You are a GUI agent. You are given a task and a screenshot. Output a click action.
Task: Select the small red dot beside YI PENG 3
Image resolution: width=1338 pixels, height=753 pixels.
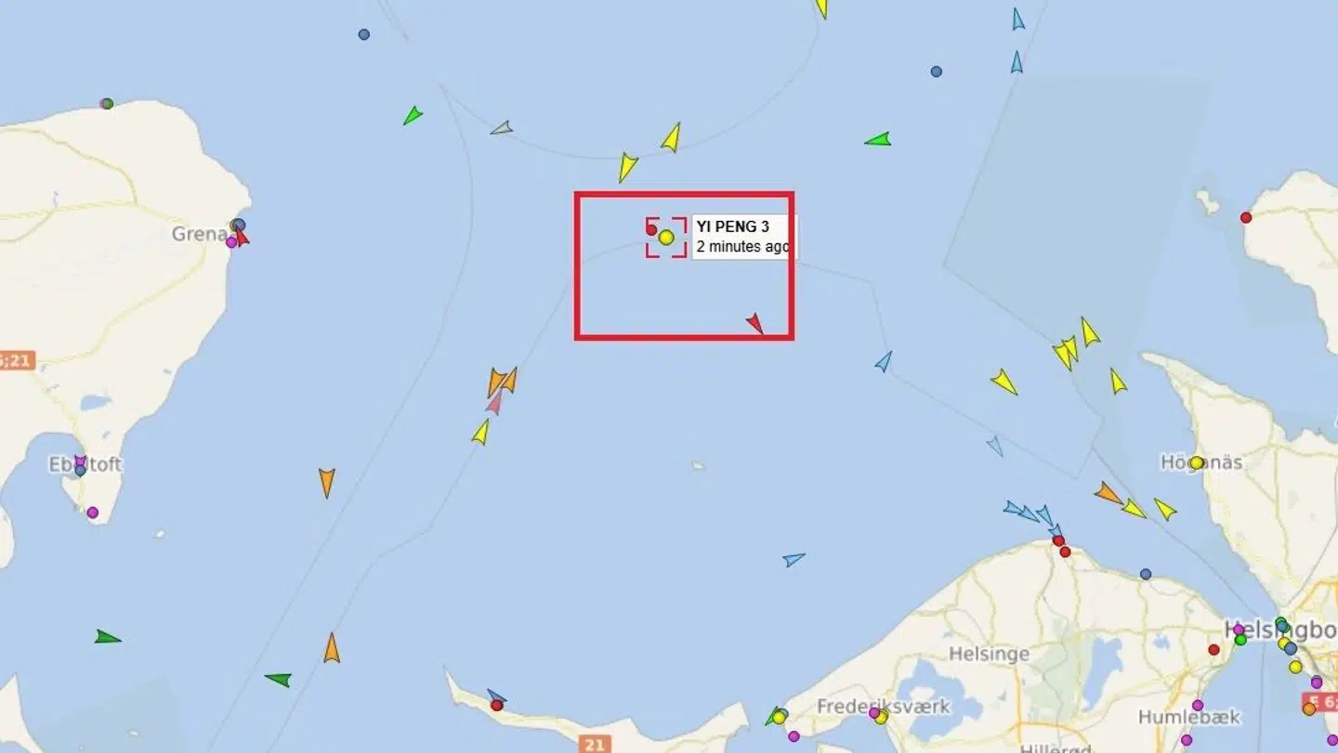[x=651, y=229]
